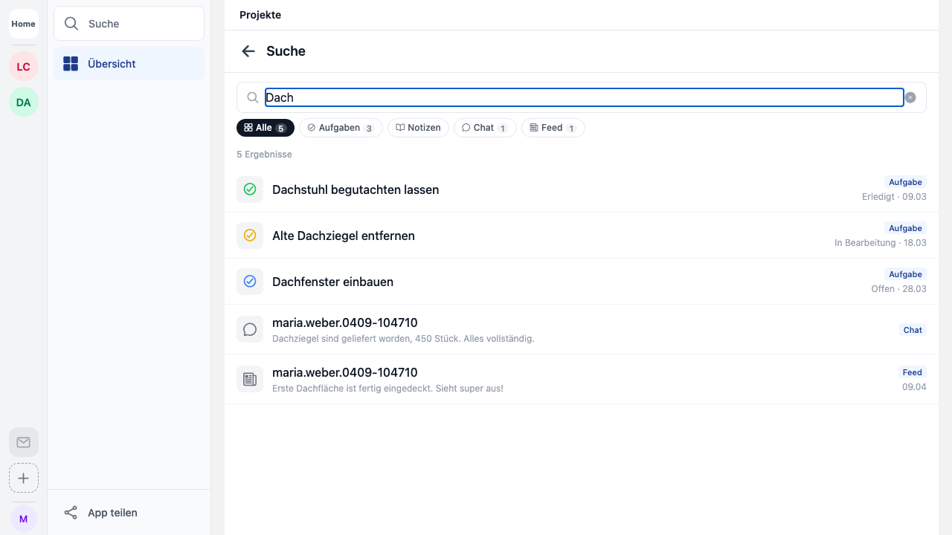Show only Feed results

pos(553,128)
